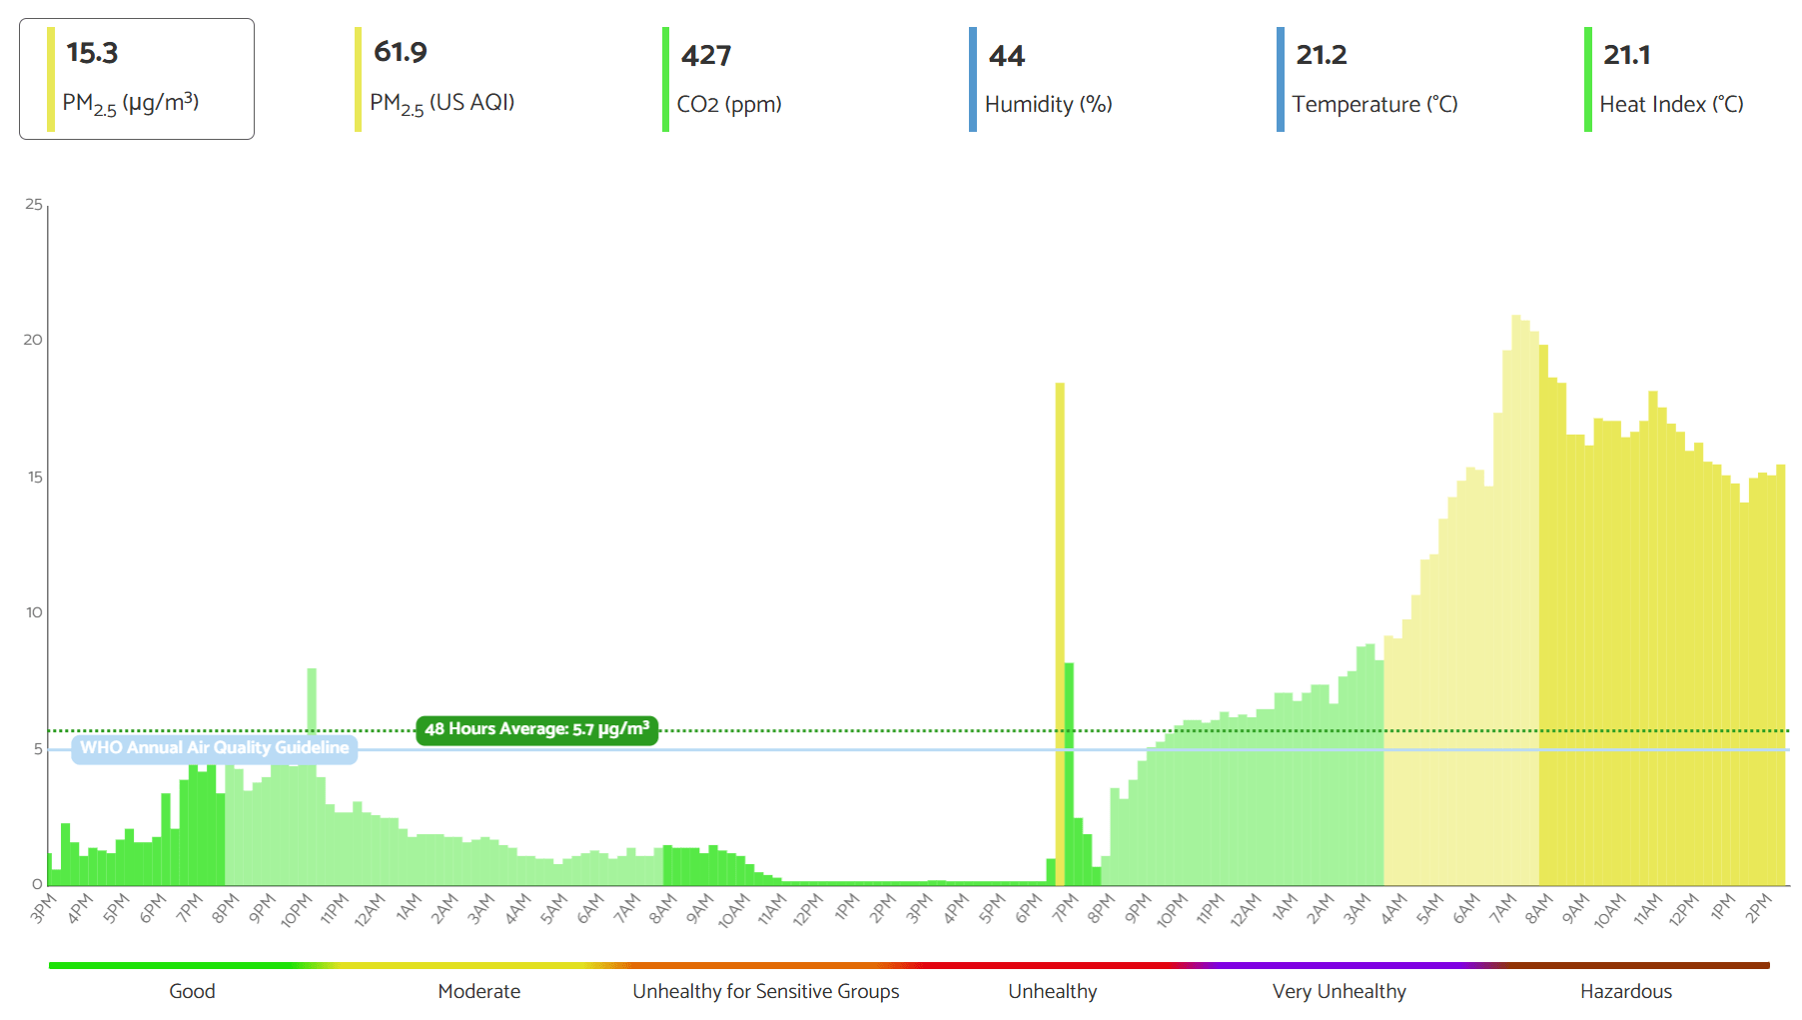1802x1020 pixels.
Task: Click the Good category label
Action: coord(192,991)
